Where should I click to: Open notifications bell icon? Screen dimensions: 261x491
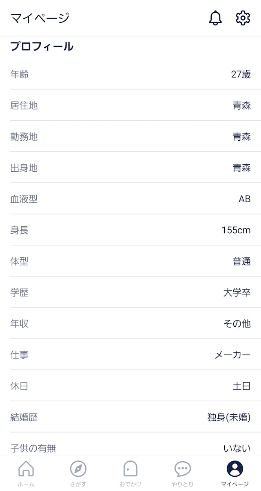pos(215,18)
